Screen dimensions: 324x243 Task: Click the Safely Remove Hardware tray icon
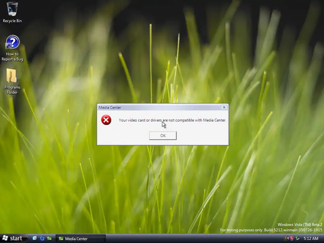pos(297,239)
